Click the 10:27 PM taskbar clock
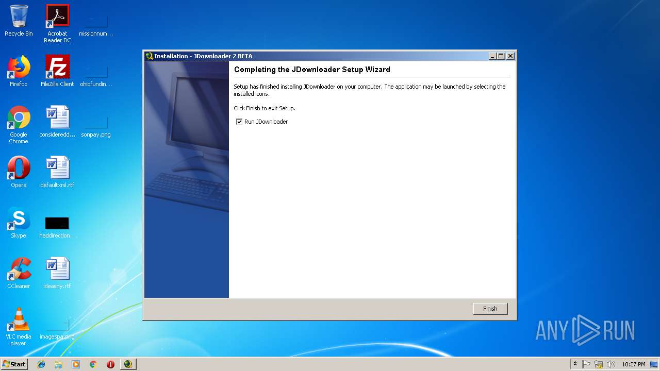Image resolution: width=660 pixels, height=371 pixels. (633, 364)
